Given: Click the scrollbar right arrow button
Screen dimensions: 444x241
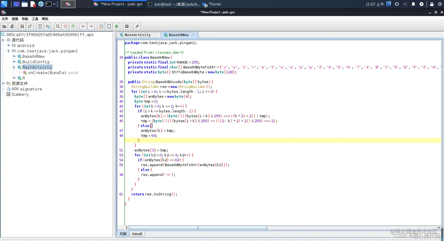Looking at the screenshot, I should coord(439,228).
